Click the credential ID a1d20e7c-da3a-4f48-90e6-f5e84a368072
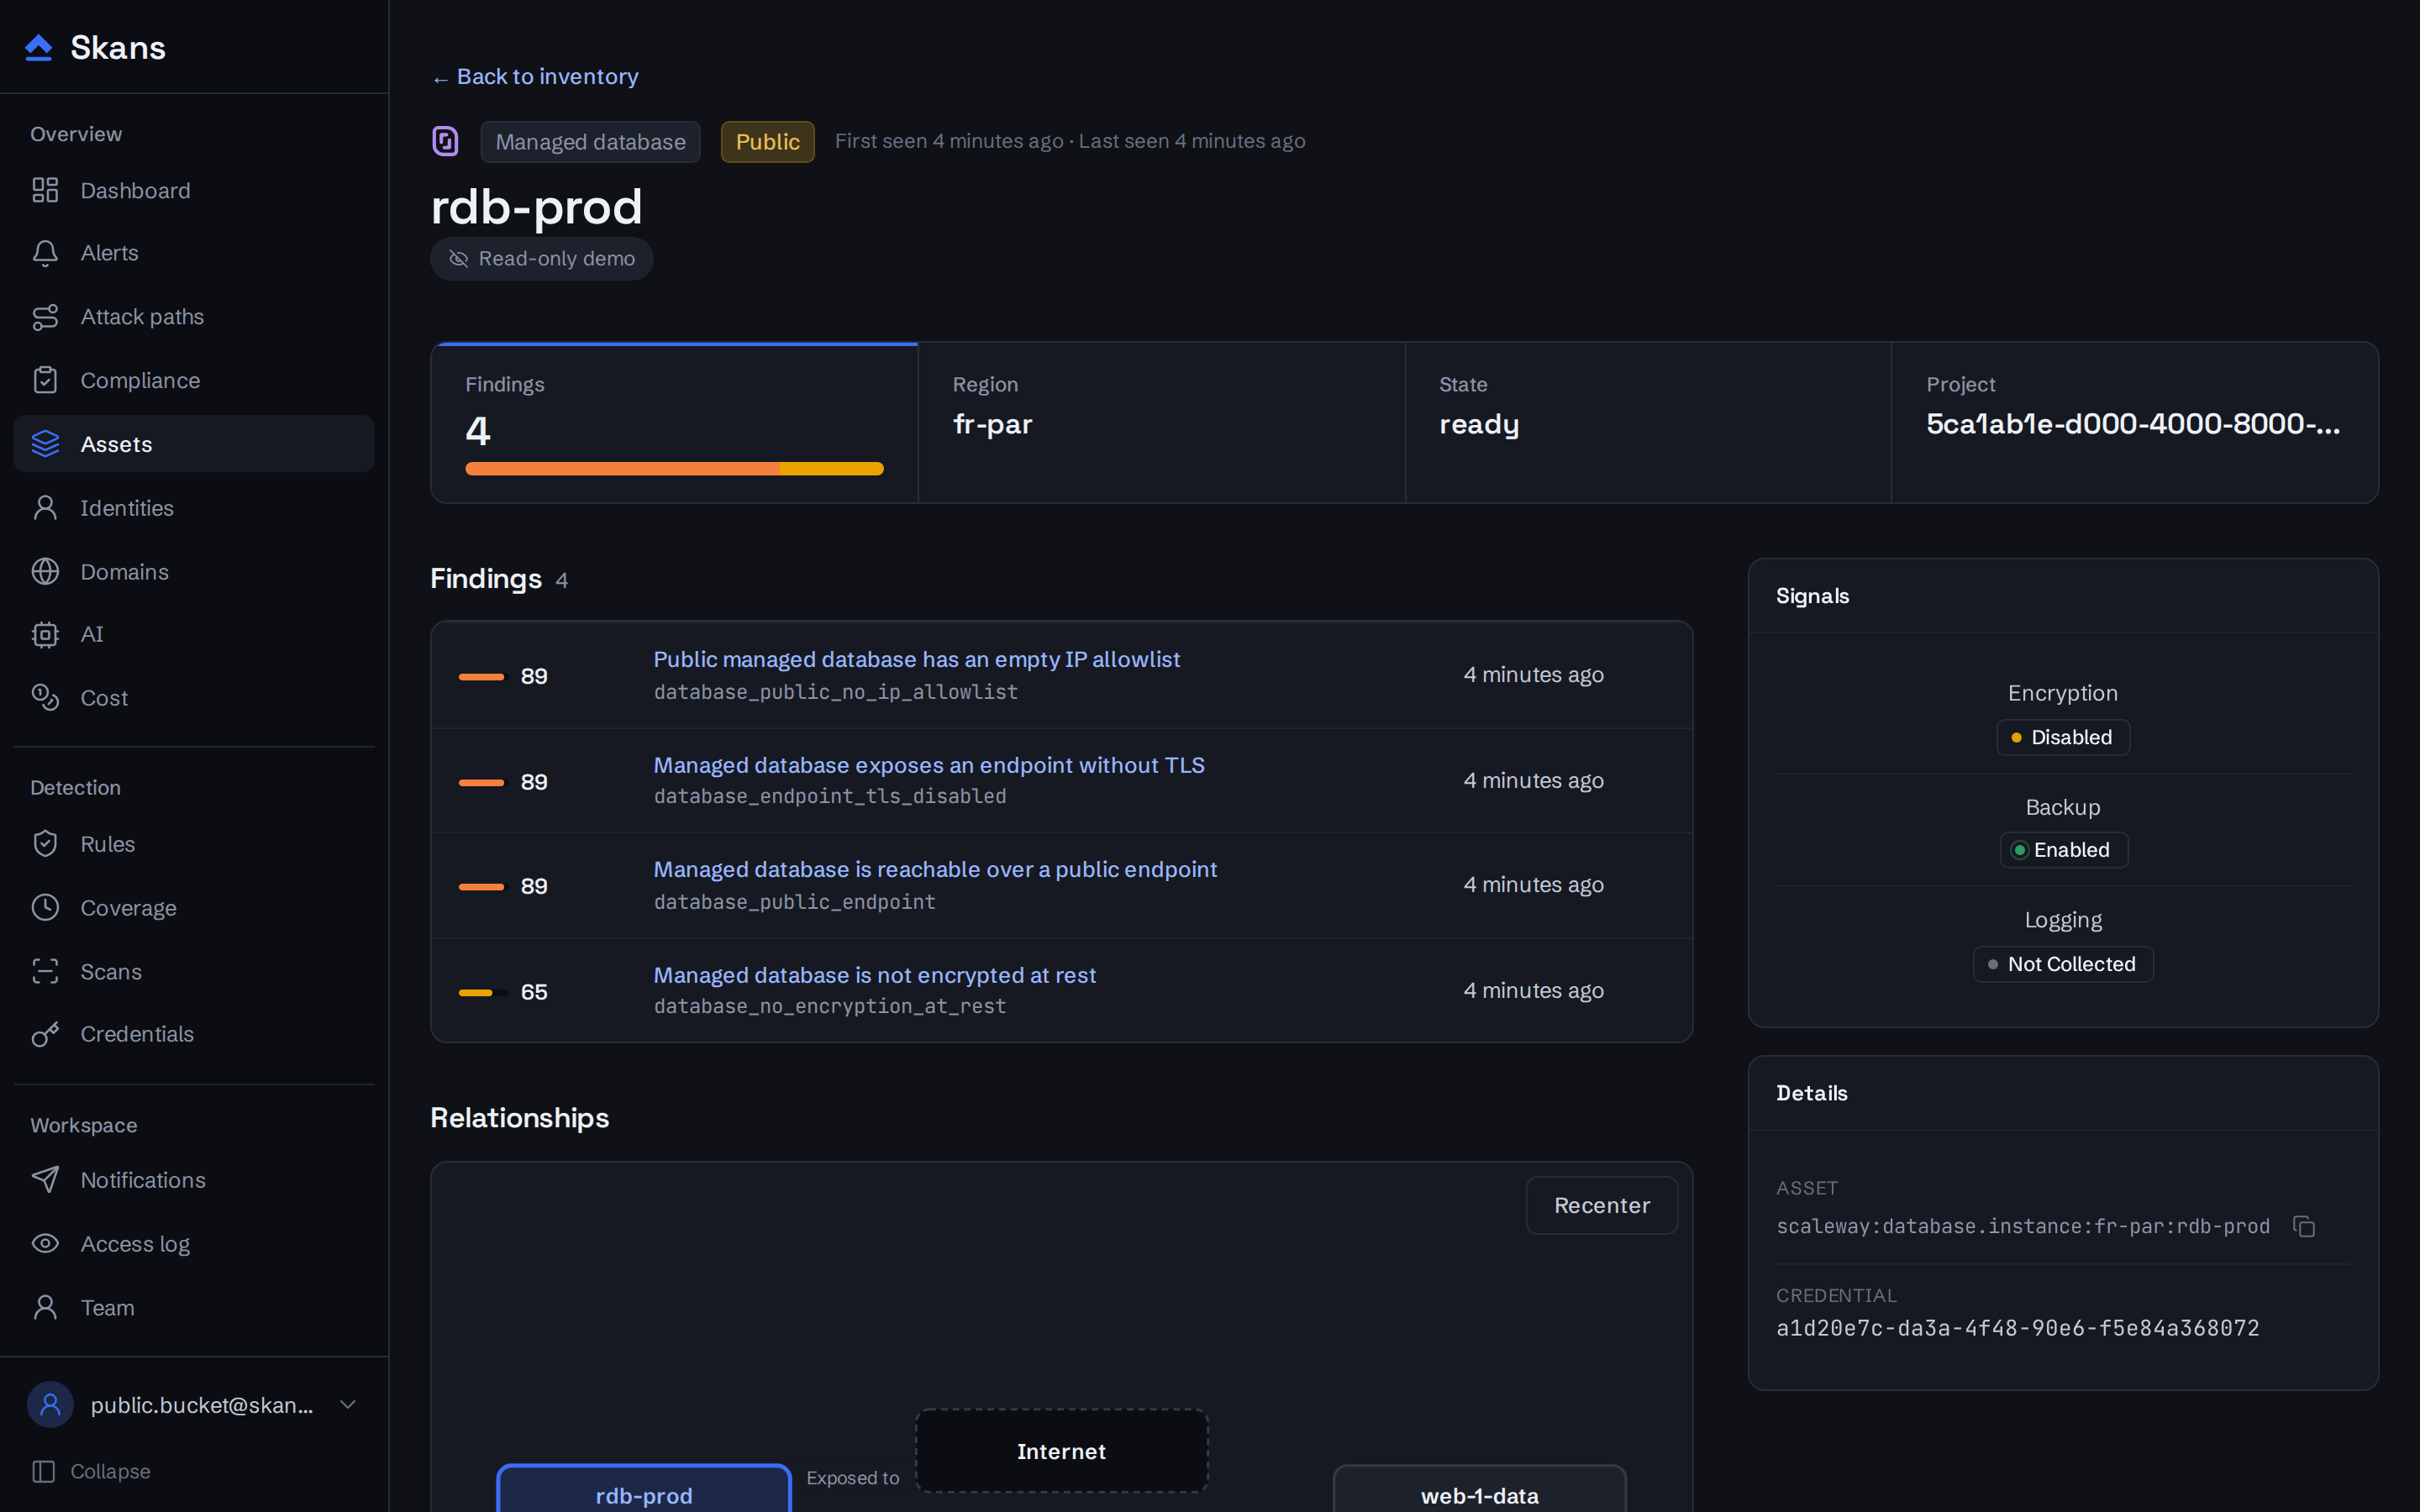Viewport: 2420px width, 1512px height. (2017, 1328)
